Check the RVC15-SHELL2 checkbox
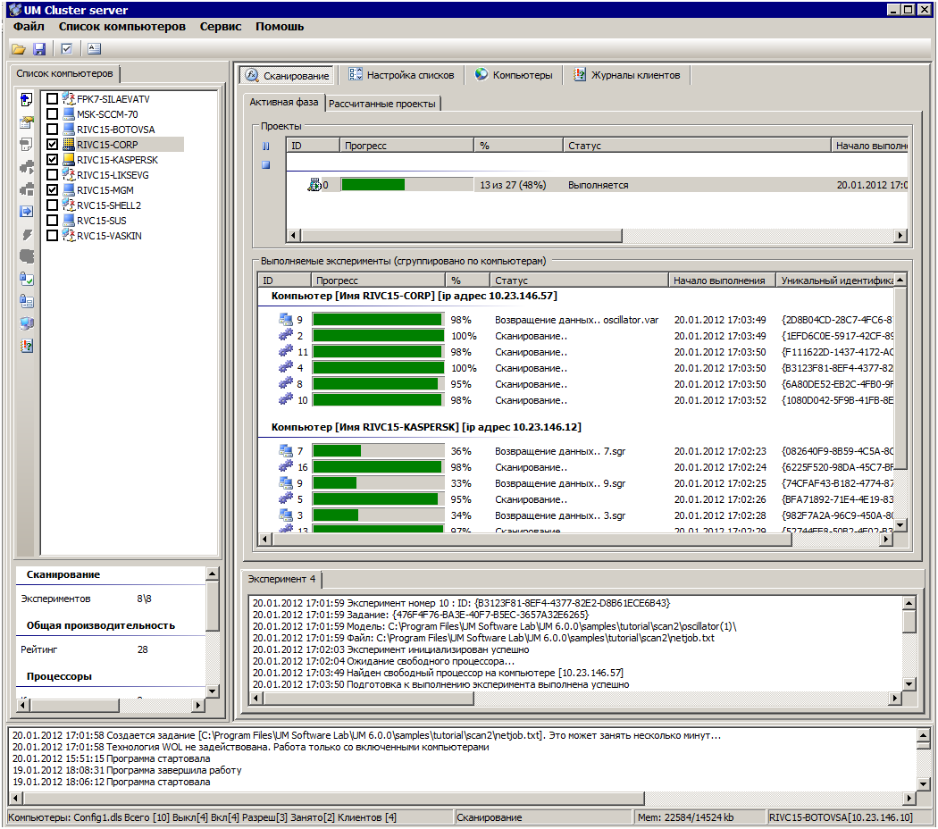This screenshot has height=829, width=938. (52, 205)
